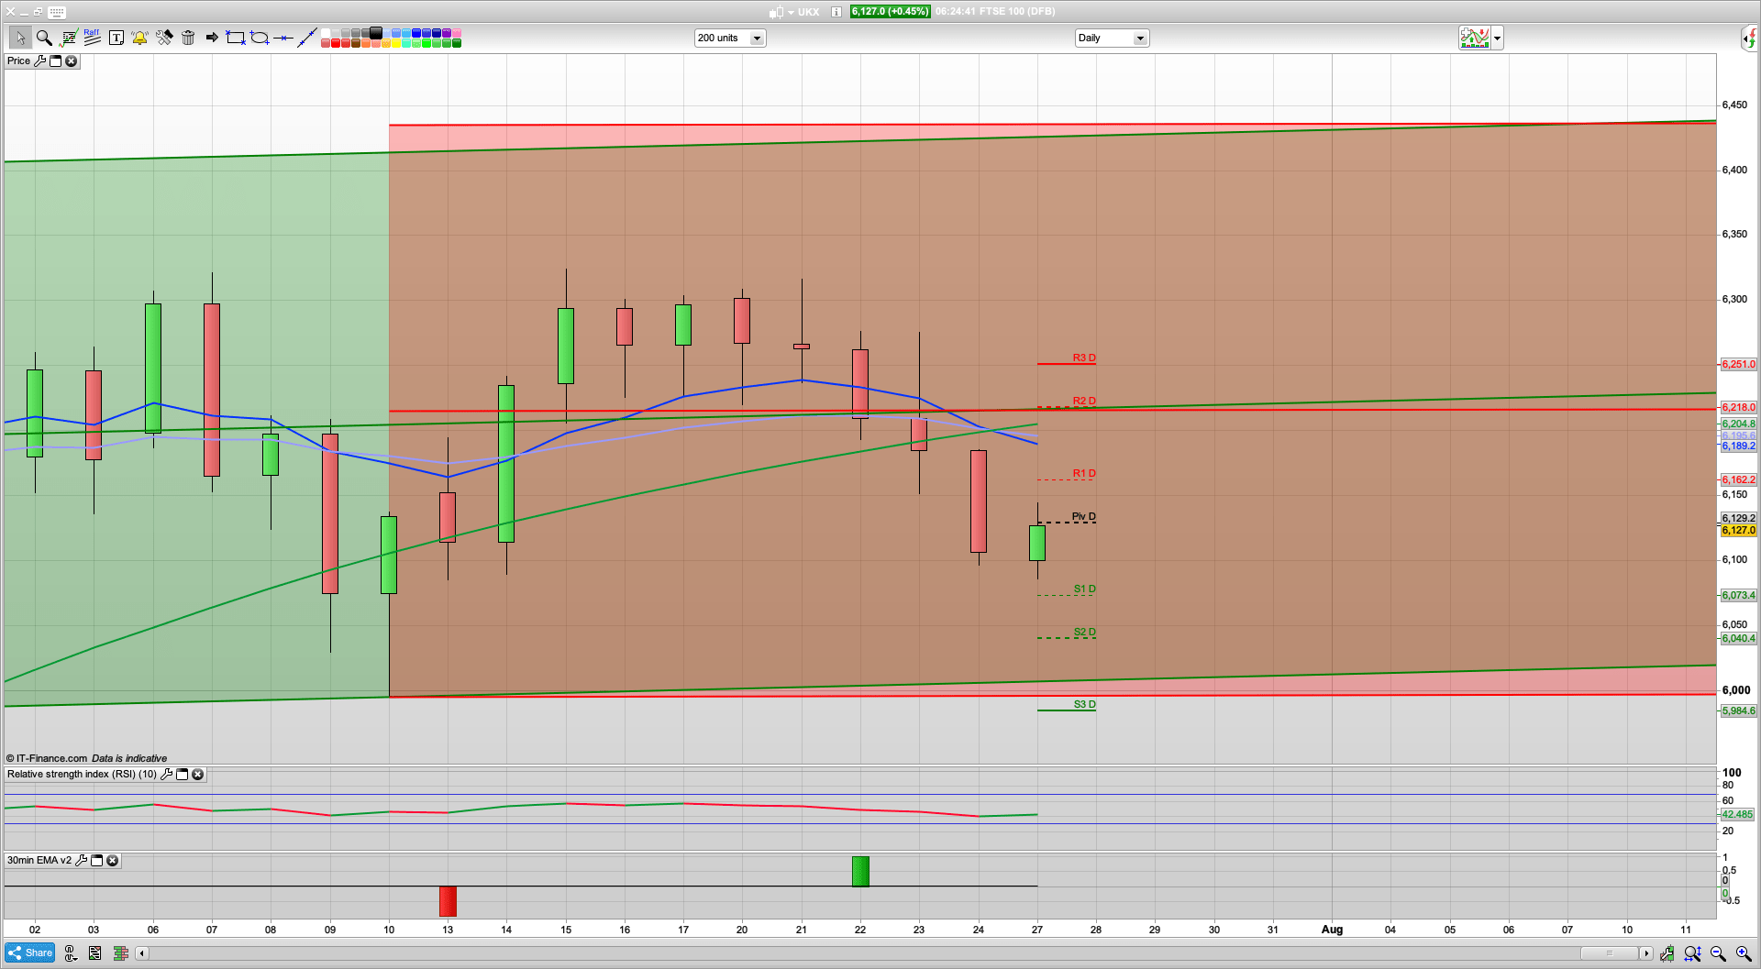1761x969 pixels.
Task: Open the wrench settings tool in the toolbar
Action: click(x=165, y=38)
